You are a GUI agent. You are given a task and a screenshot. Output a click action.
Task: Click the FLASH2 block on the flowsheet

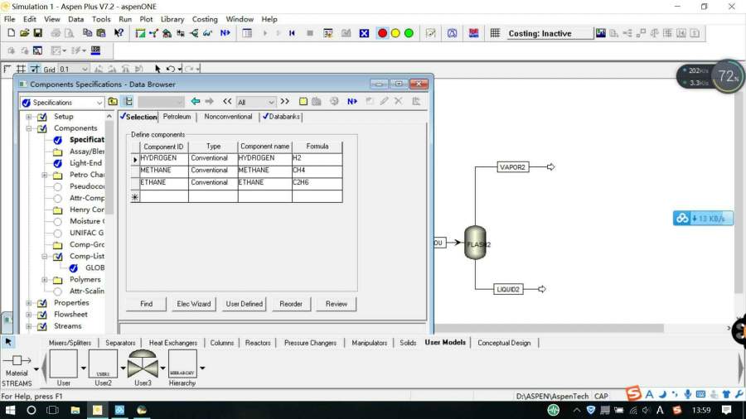[x=475, y=243]
